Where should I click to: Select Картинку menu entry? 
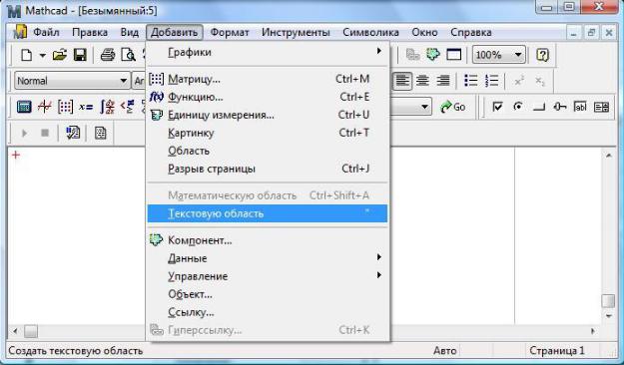coord(267,133)
